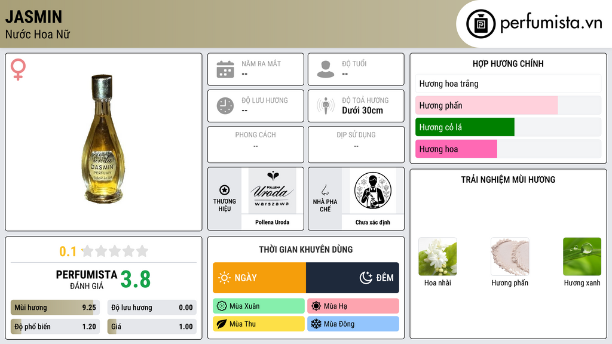Click the leaf icon in Mùa Thu

click(x=222, y=324)
